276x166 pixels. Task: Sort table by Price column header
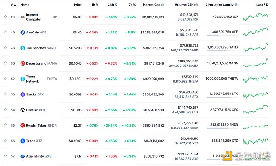tap(78, 5)
